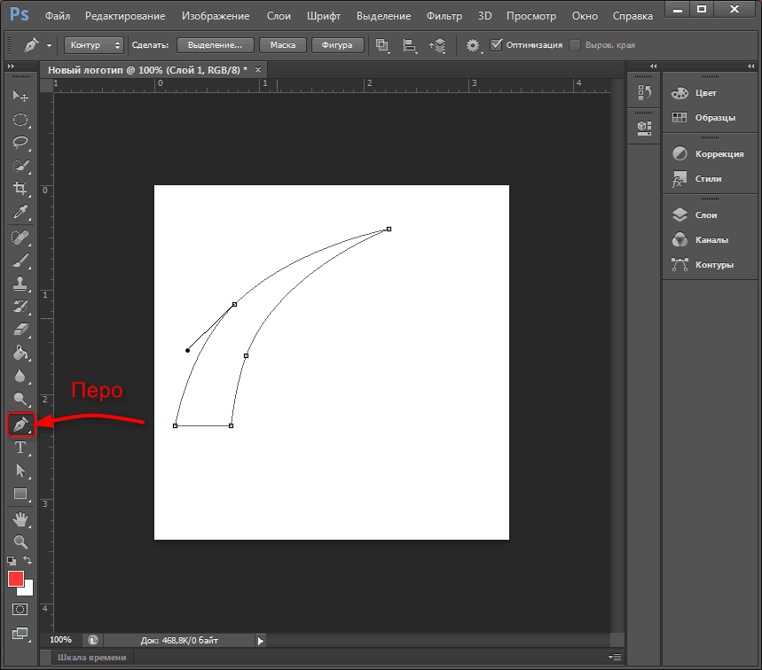Screen dimensions: 762x670
Task: Select the Move tool
Action: point(20,96)
